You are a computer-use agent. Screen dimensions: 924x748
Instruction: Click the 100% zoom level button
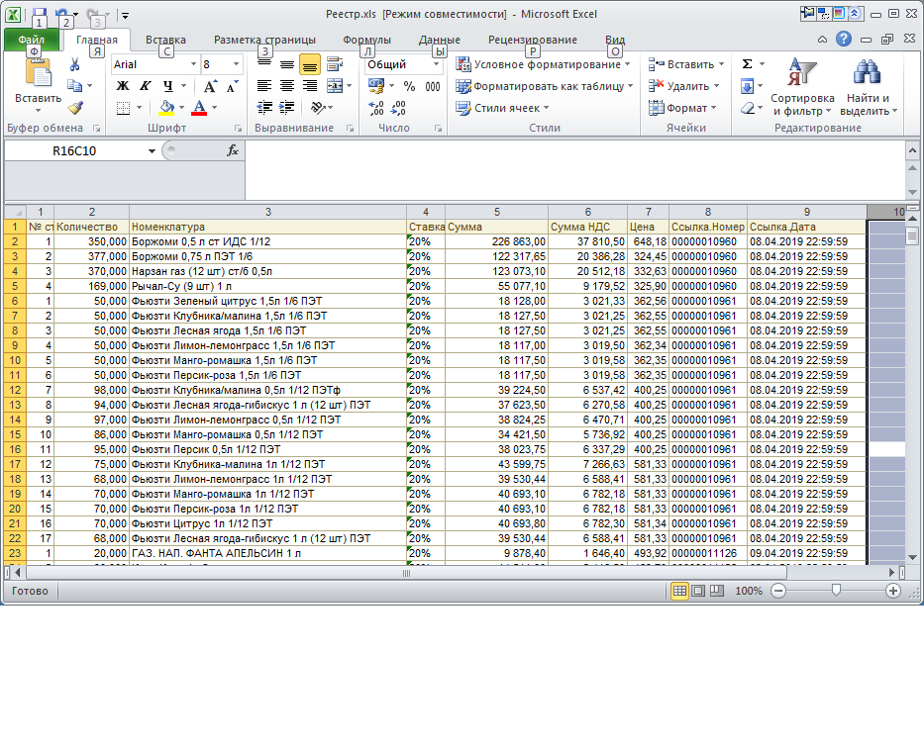[749, 591]
